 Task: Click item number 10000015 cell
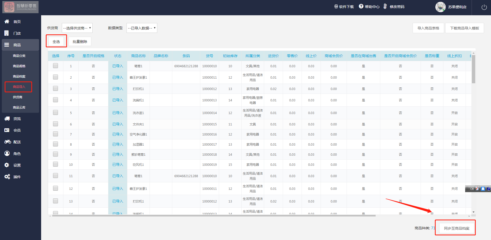(x=210, y=124)
